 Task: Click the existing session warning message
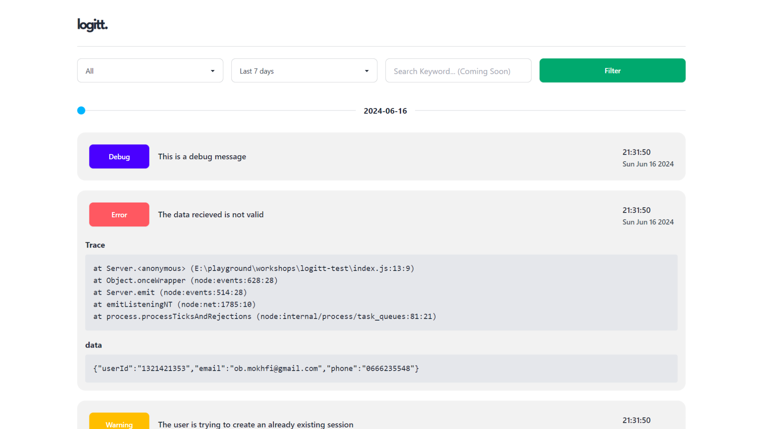point(256,424)
